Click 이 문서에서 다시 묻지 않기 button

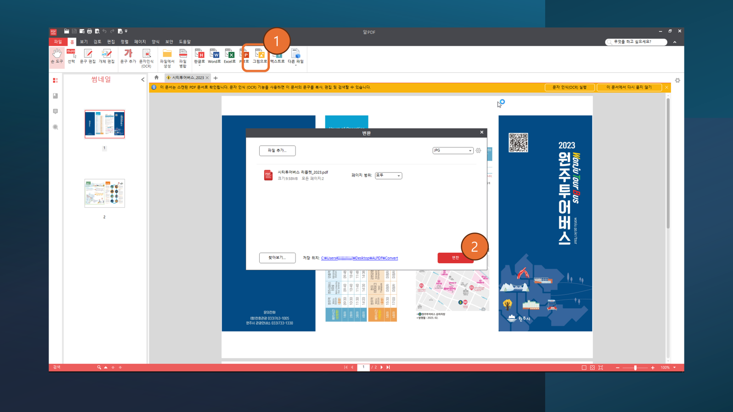629,87
